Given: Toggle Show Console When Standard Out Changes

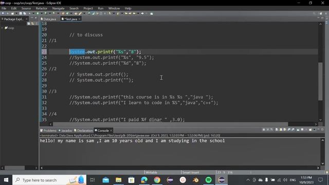Looking at the screenshot, I should point(289,129).
